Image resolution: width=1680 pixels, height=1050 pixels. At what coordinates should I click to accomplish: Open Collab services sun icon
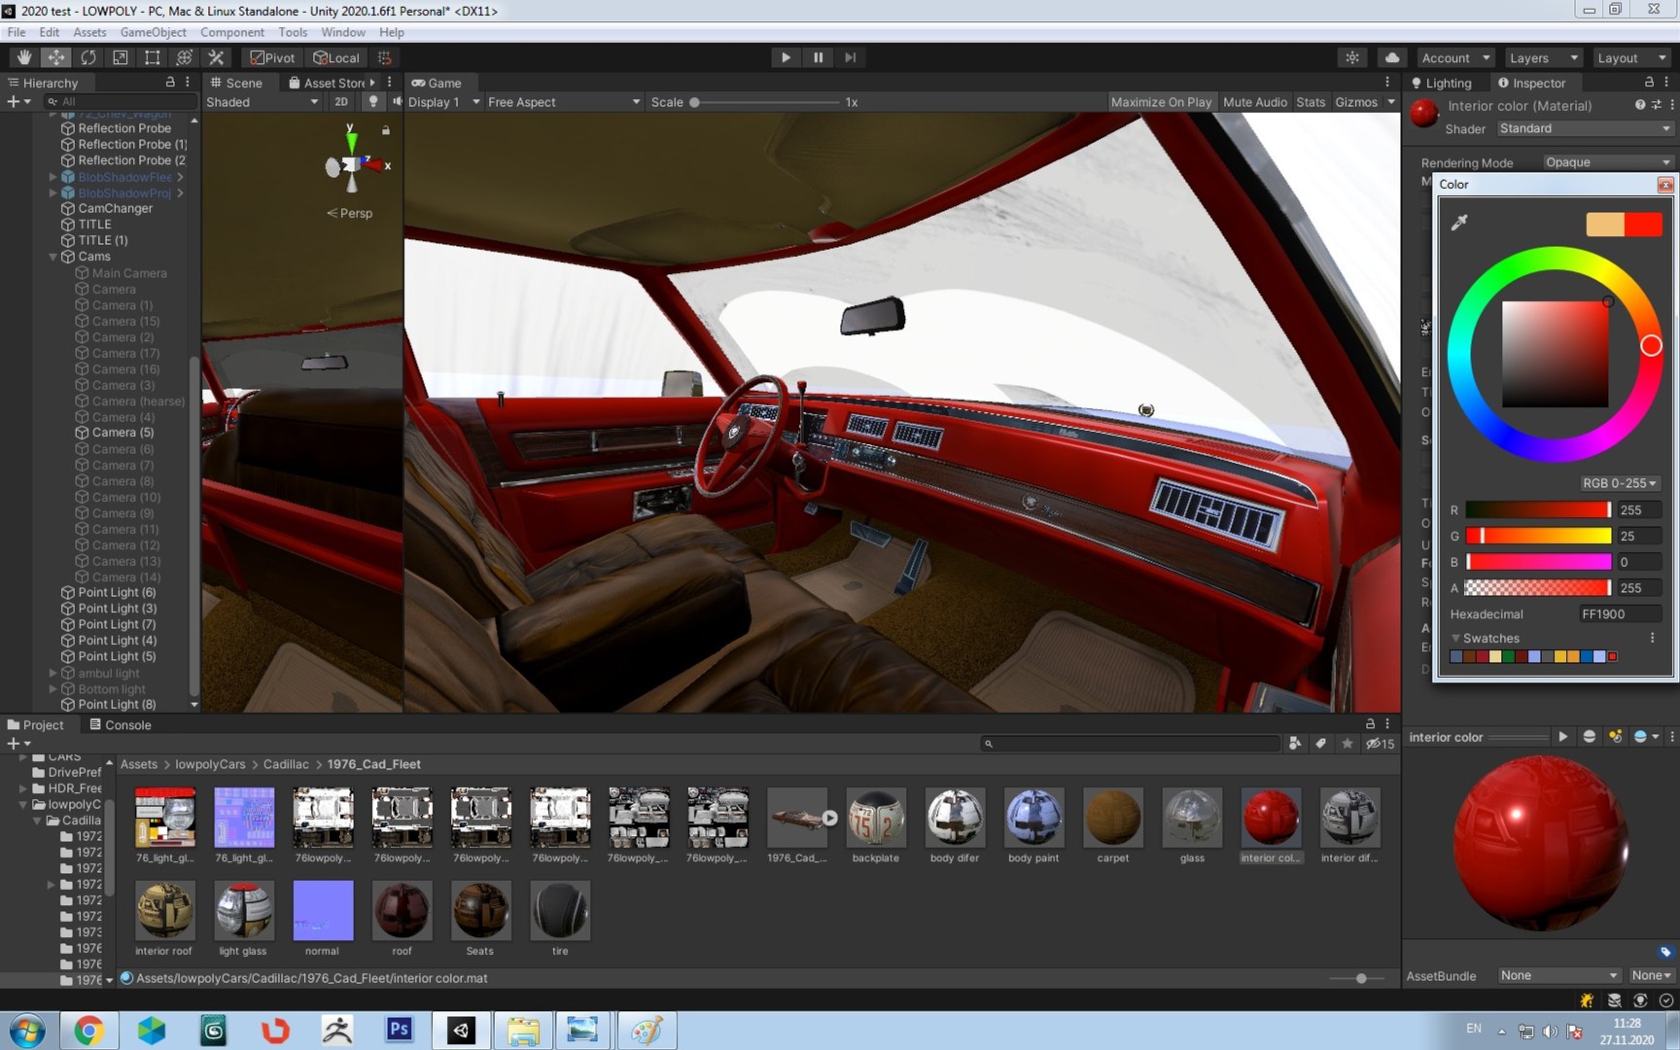1352,57
